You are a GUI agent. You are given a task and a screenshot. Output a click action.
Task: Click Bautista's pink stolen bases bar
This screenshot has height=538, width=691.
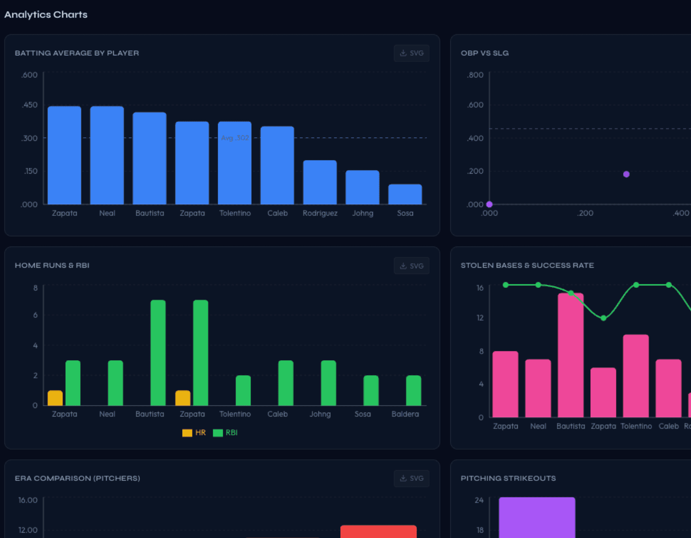571,355
